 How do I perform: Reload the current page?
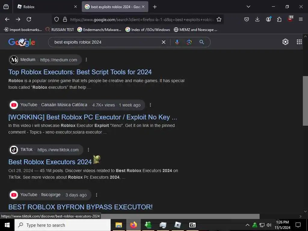pyautogui.click(x=29, y=19)
